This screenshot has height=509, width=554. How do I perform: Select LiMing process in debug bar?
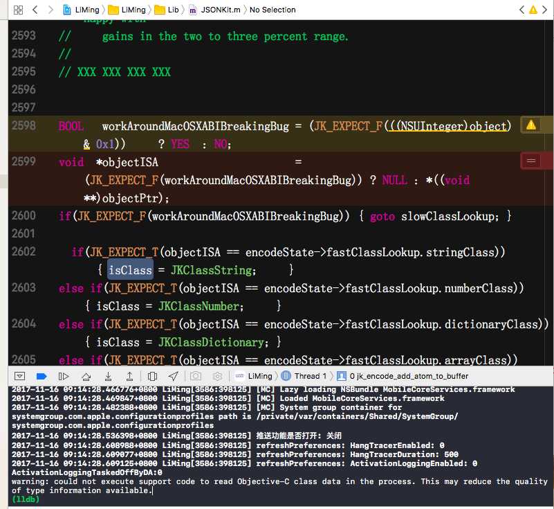pos(253,376)
